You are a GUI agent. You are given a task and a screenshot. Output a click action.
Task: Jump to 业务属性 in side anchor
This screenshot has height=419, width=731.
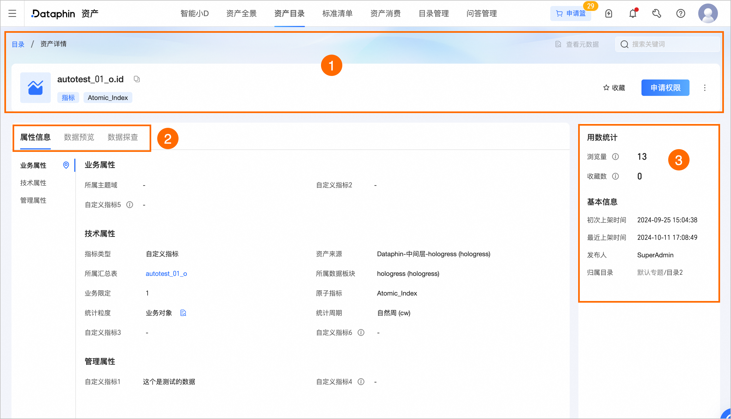(33, 166)
